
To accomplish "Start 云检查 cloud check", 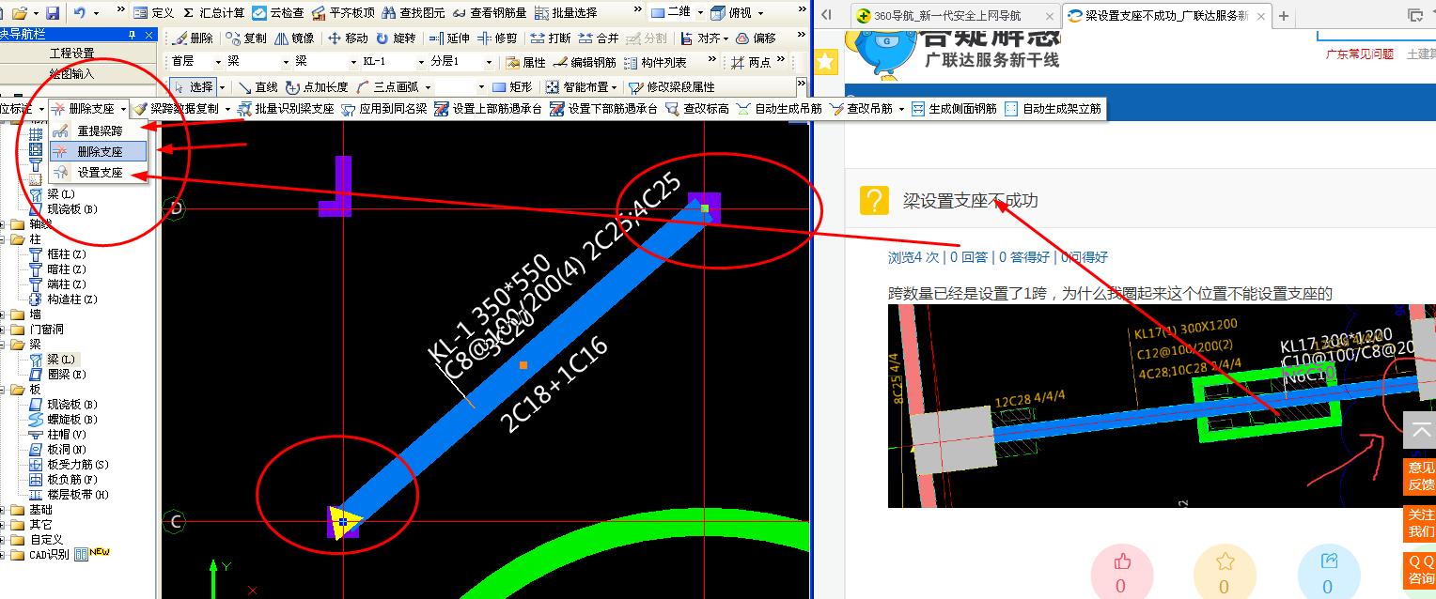I will [x=278, y=13].
